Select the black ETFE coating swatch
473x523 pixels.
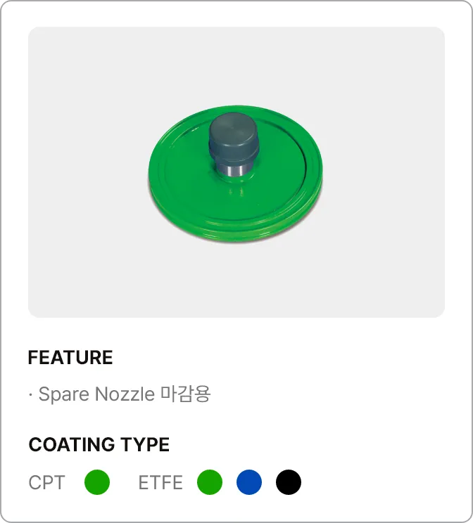pos(289,482)
